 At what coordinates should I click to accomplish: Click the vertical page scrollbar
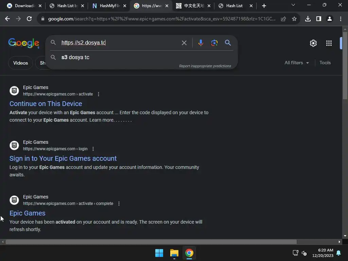345,66
